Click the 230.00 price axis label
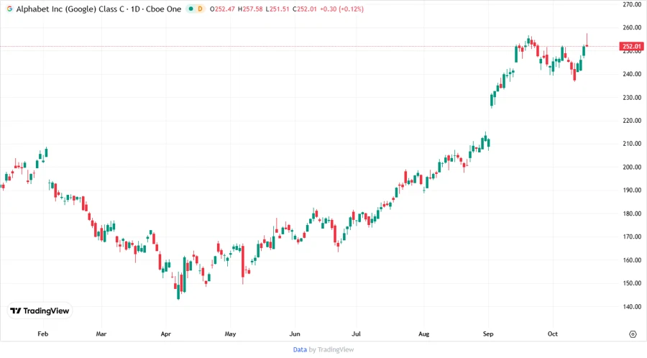The height and width of the screenshot is (358, 647). click(x=632, y=97)
